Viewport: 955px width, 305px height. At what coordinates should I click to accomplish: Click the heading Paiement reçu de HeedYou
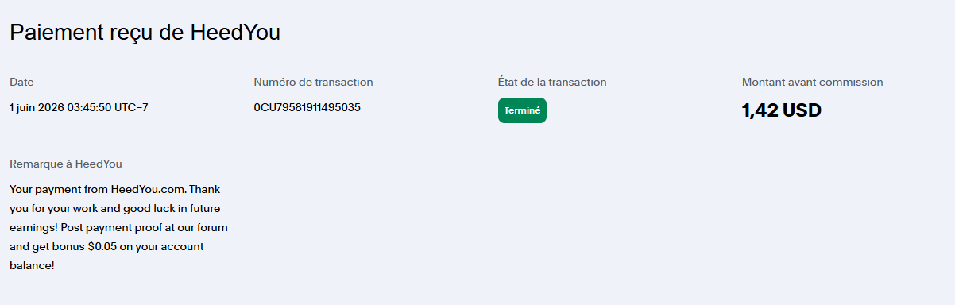(x=145, y=33)
